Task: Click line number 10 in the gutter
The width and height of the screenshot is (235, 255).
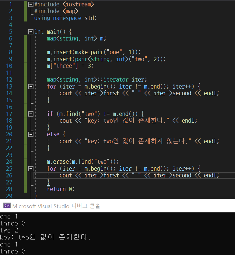Action: (x=9, y=66)
